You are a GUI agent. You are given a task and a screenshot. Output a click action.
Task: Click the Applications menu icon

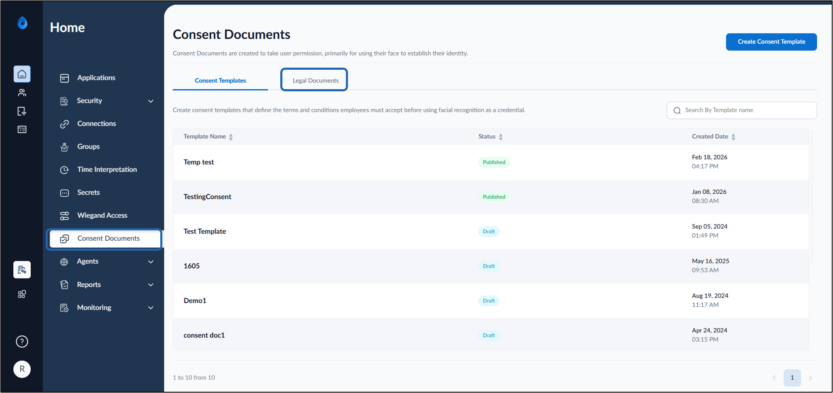(x=64, y=78)
